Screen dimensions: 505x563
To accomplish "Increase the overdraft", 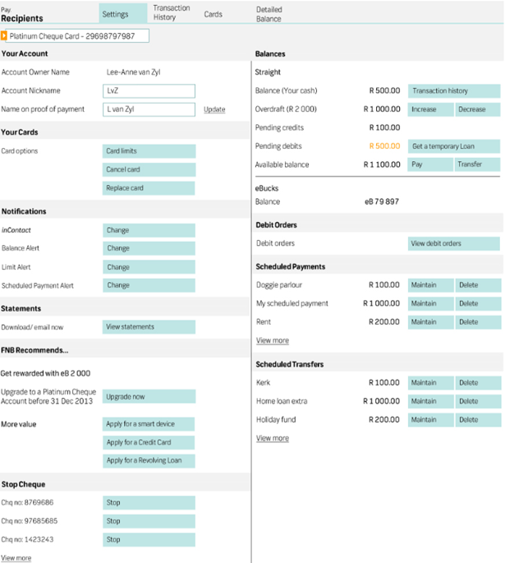I will coord(431,109).
